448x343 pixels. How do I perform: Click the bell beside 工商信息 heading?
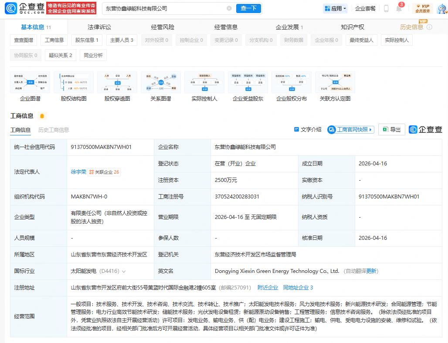(x=42, y=116)
